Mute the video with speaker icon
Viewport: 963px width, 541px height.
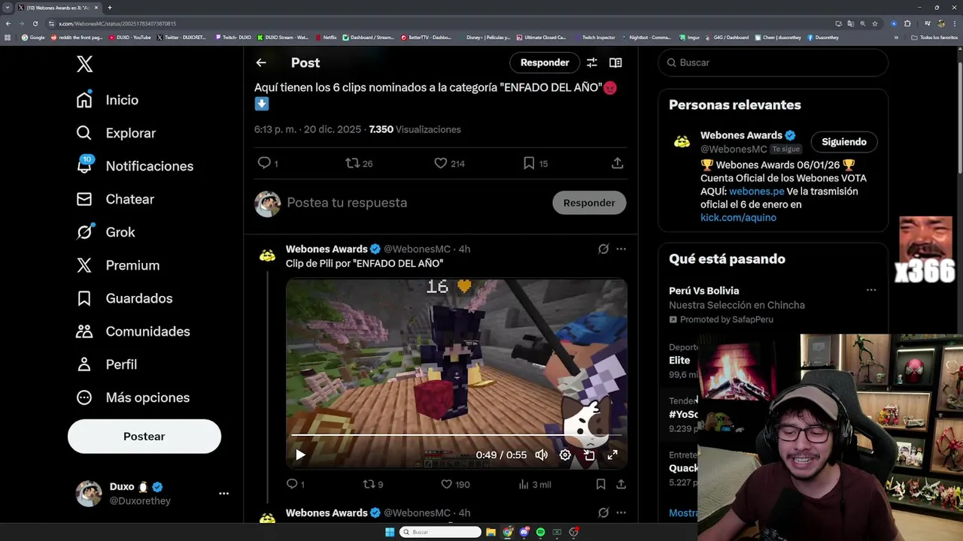541,455
